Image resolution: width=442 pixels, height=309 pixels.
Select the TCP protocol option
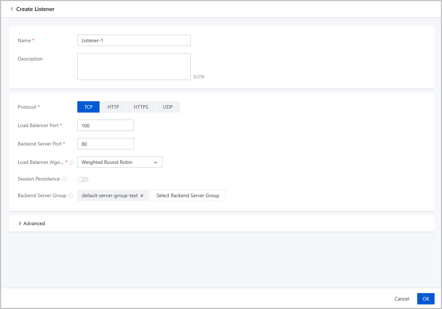coord(88,107)
